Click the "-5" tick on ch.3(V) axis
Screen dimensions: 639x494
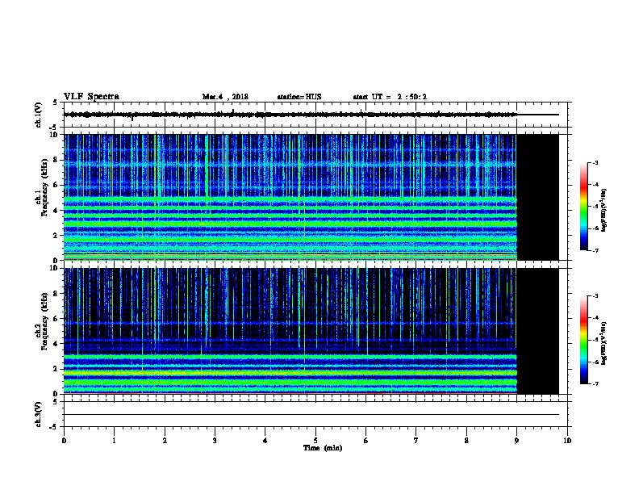[x=54, y=427]
